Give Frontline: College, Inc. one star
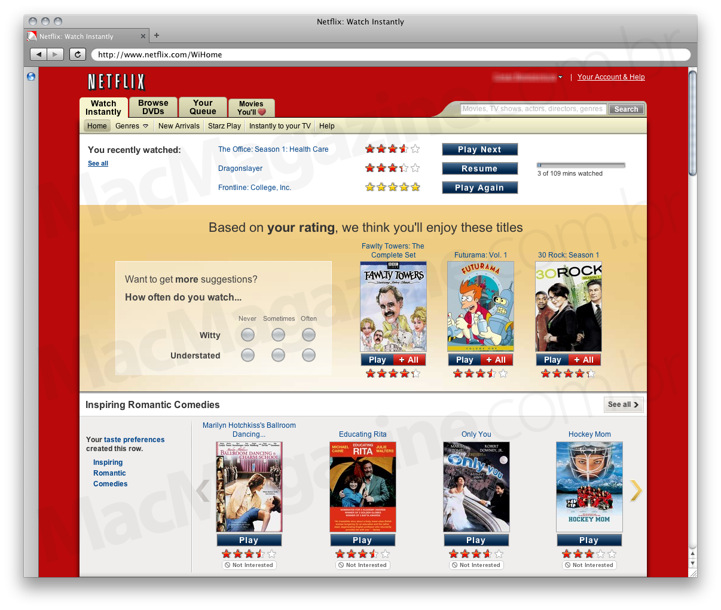 pos(370,187)
